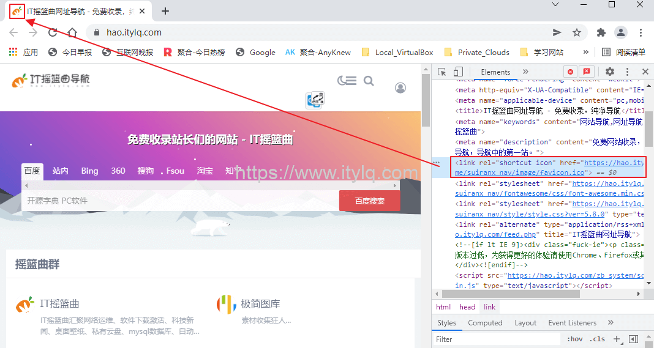Switch to the Layout tab

point(525,322)
